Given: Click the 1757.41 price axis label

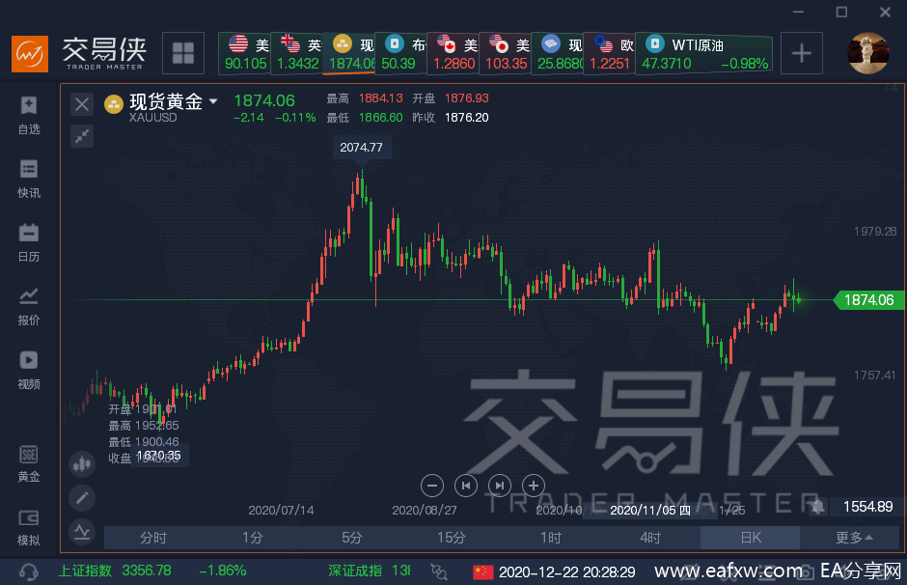Looking at the screenshot, I should click(x=874, y=376).
